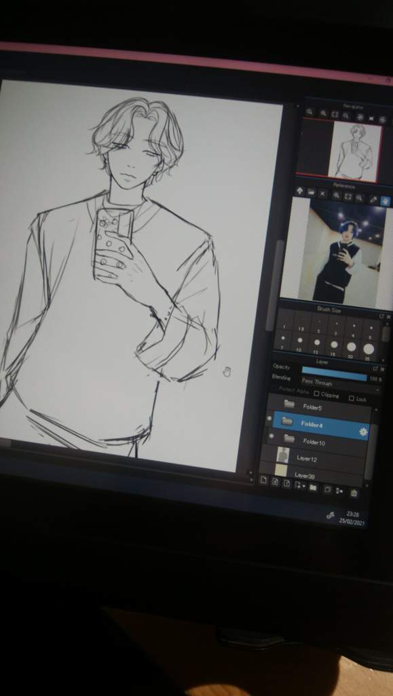The image size is (393, 696).
Task: Hide Folder10 with its visibility dot
Action: click(271, 437)
